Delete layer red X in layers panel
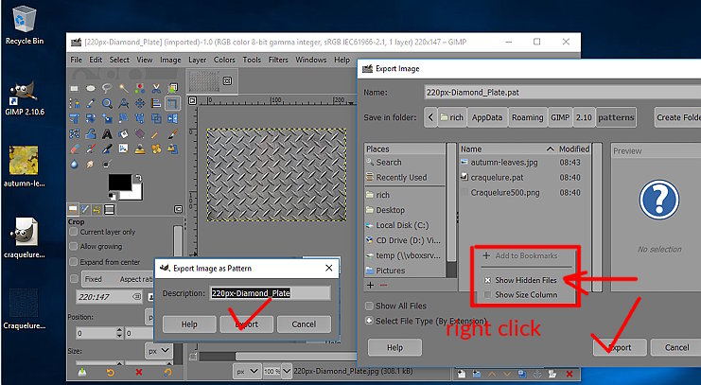 (570, 374)
